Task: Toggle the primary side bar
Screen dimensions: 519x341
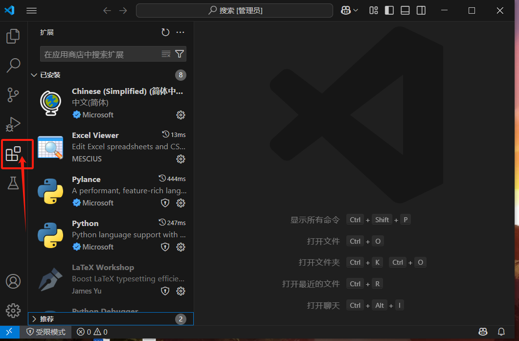Action: (x=389, y=11)
